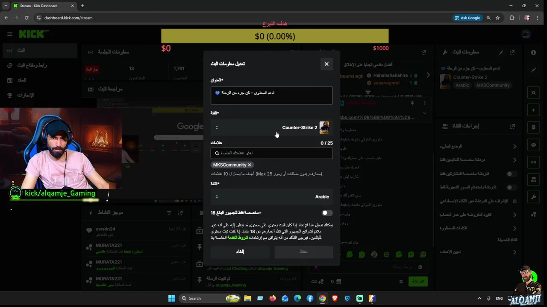
Task: Open the Arabic language dropdown
Action: point(271,197)
